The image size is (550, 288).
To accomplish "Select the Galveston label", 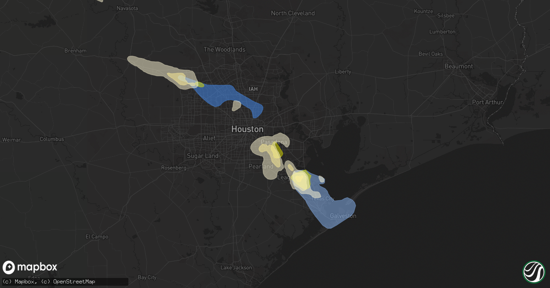I will pyautogui.click(x=343, y=216).
